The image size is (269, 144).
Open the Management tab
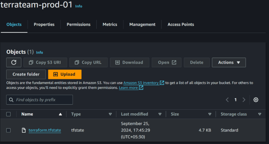(142, 25)
